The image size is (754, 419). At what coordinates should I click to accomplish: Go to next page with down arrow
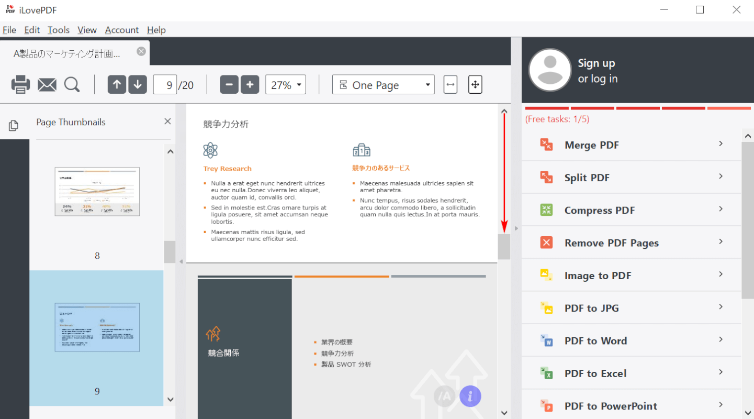pos(137,84)
